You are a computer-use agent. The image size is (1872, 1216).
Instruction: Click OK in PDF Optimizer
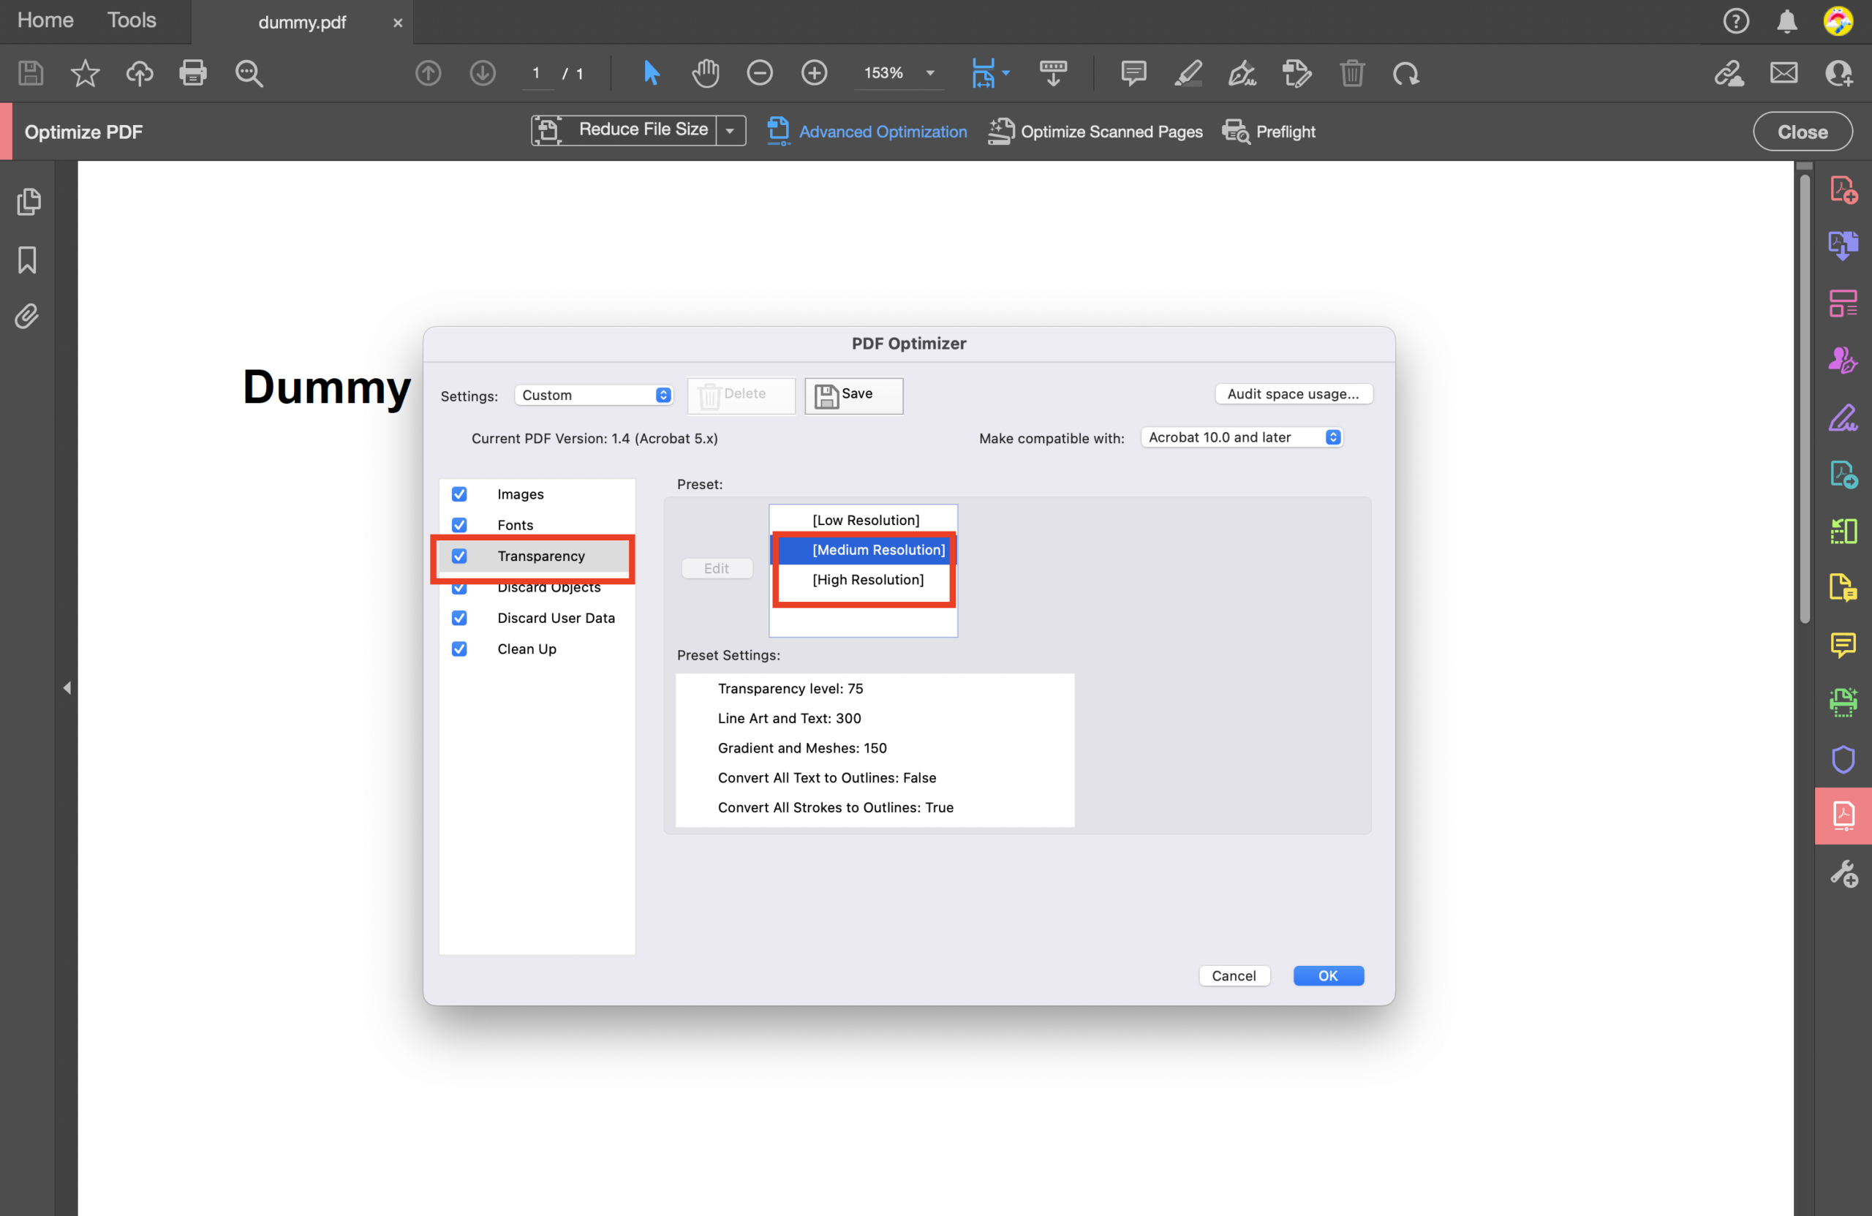point(1328,976)
